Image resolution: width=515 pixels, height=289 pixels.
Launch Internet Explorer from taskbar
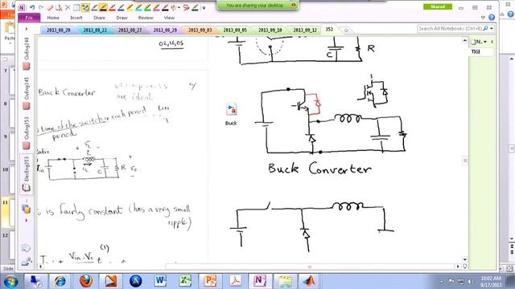60,281
